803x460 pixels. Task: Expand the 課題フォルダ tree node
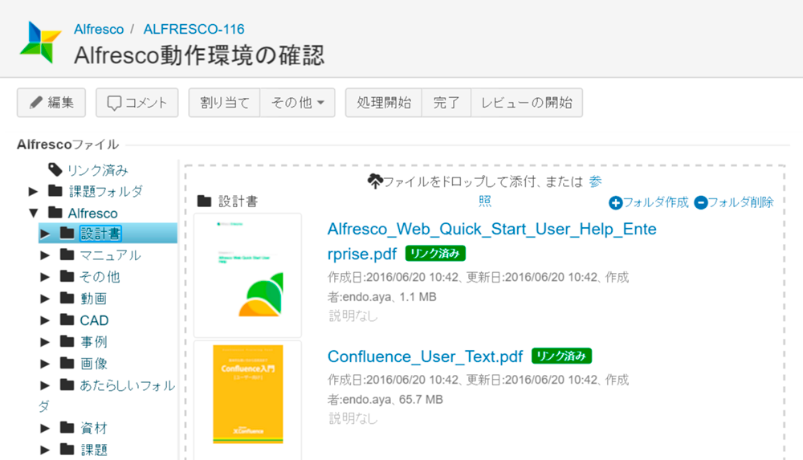click(33, 191)
